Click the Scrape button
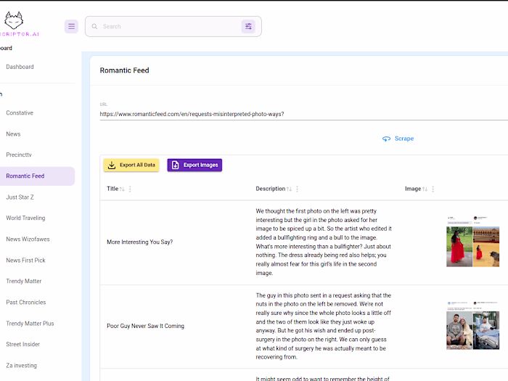Image resolution: width=508 pixels, height=381 pixels. (398, 138)
